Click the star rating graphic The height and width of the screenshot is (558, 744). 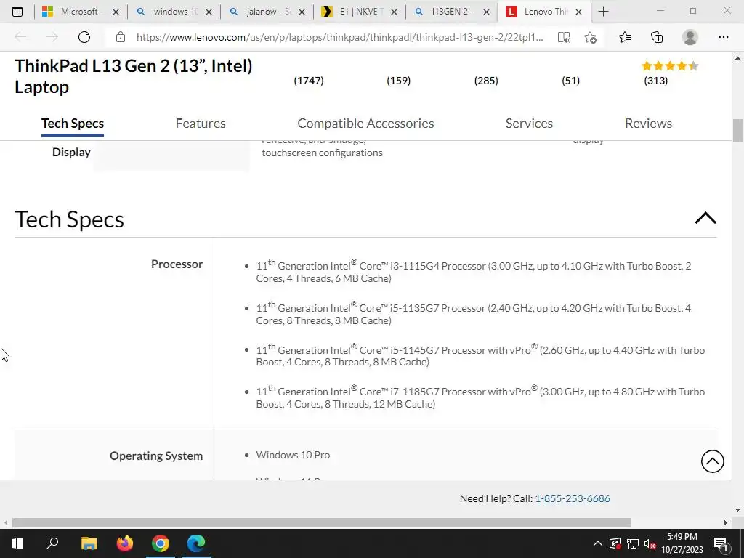point(670,66)
